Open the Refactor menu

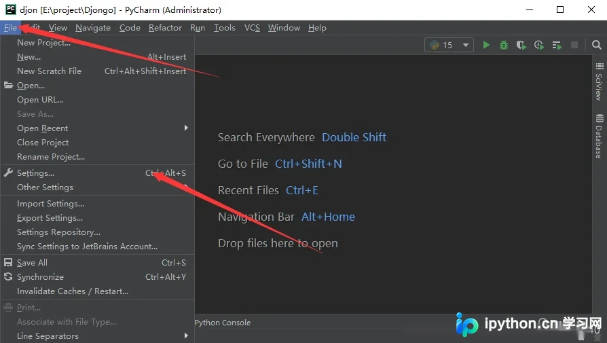point(165,27)
